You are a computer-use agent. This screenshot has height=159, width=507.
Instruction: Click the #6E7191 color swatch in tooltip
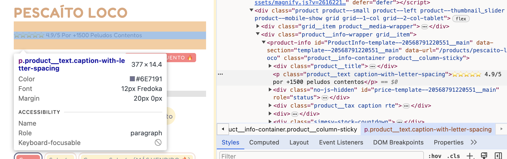pos(132,79)
